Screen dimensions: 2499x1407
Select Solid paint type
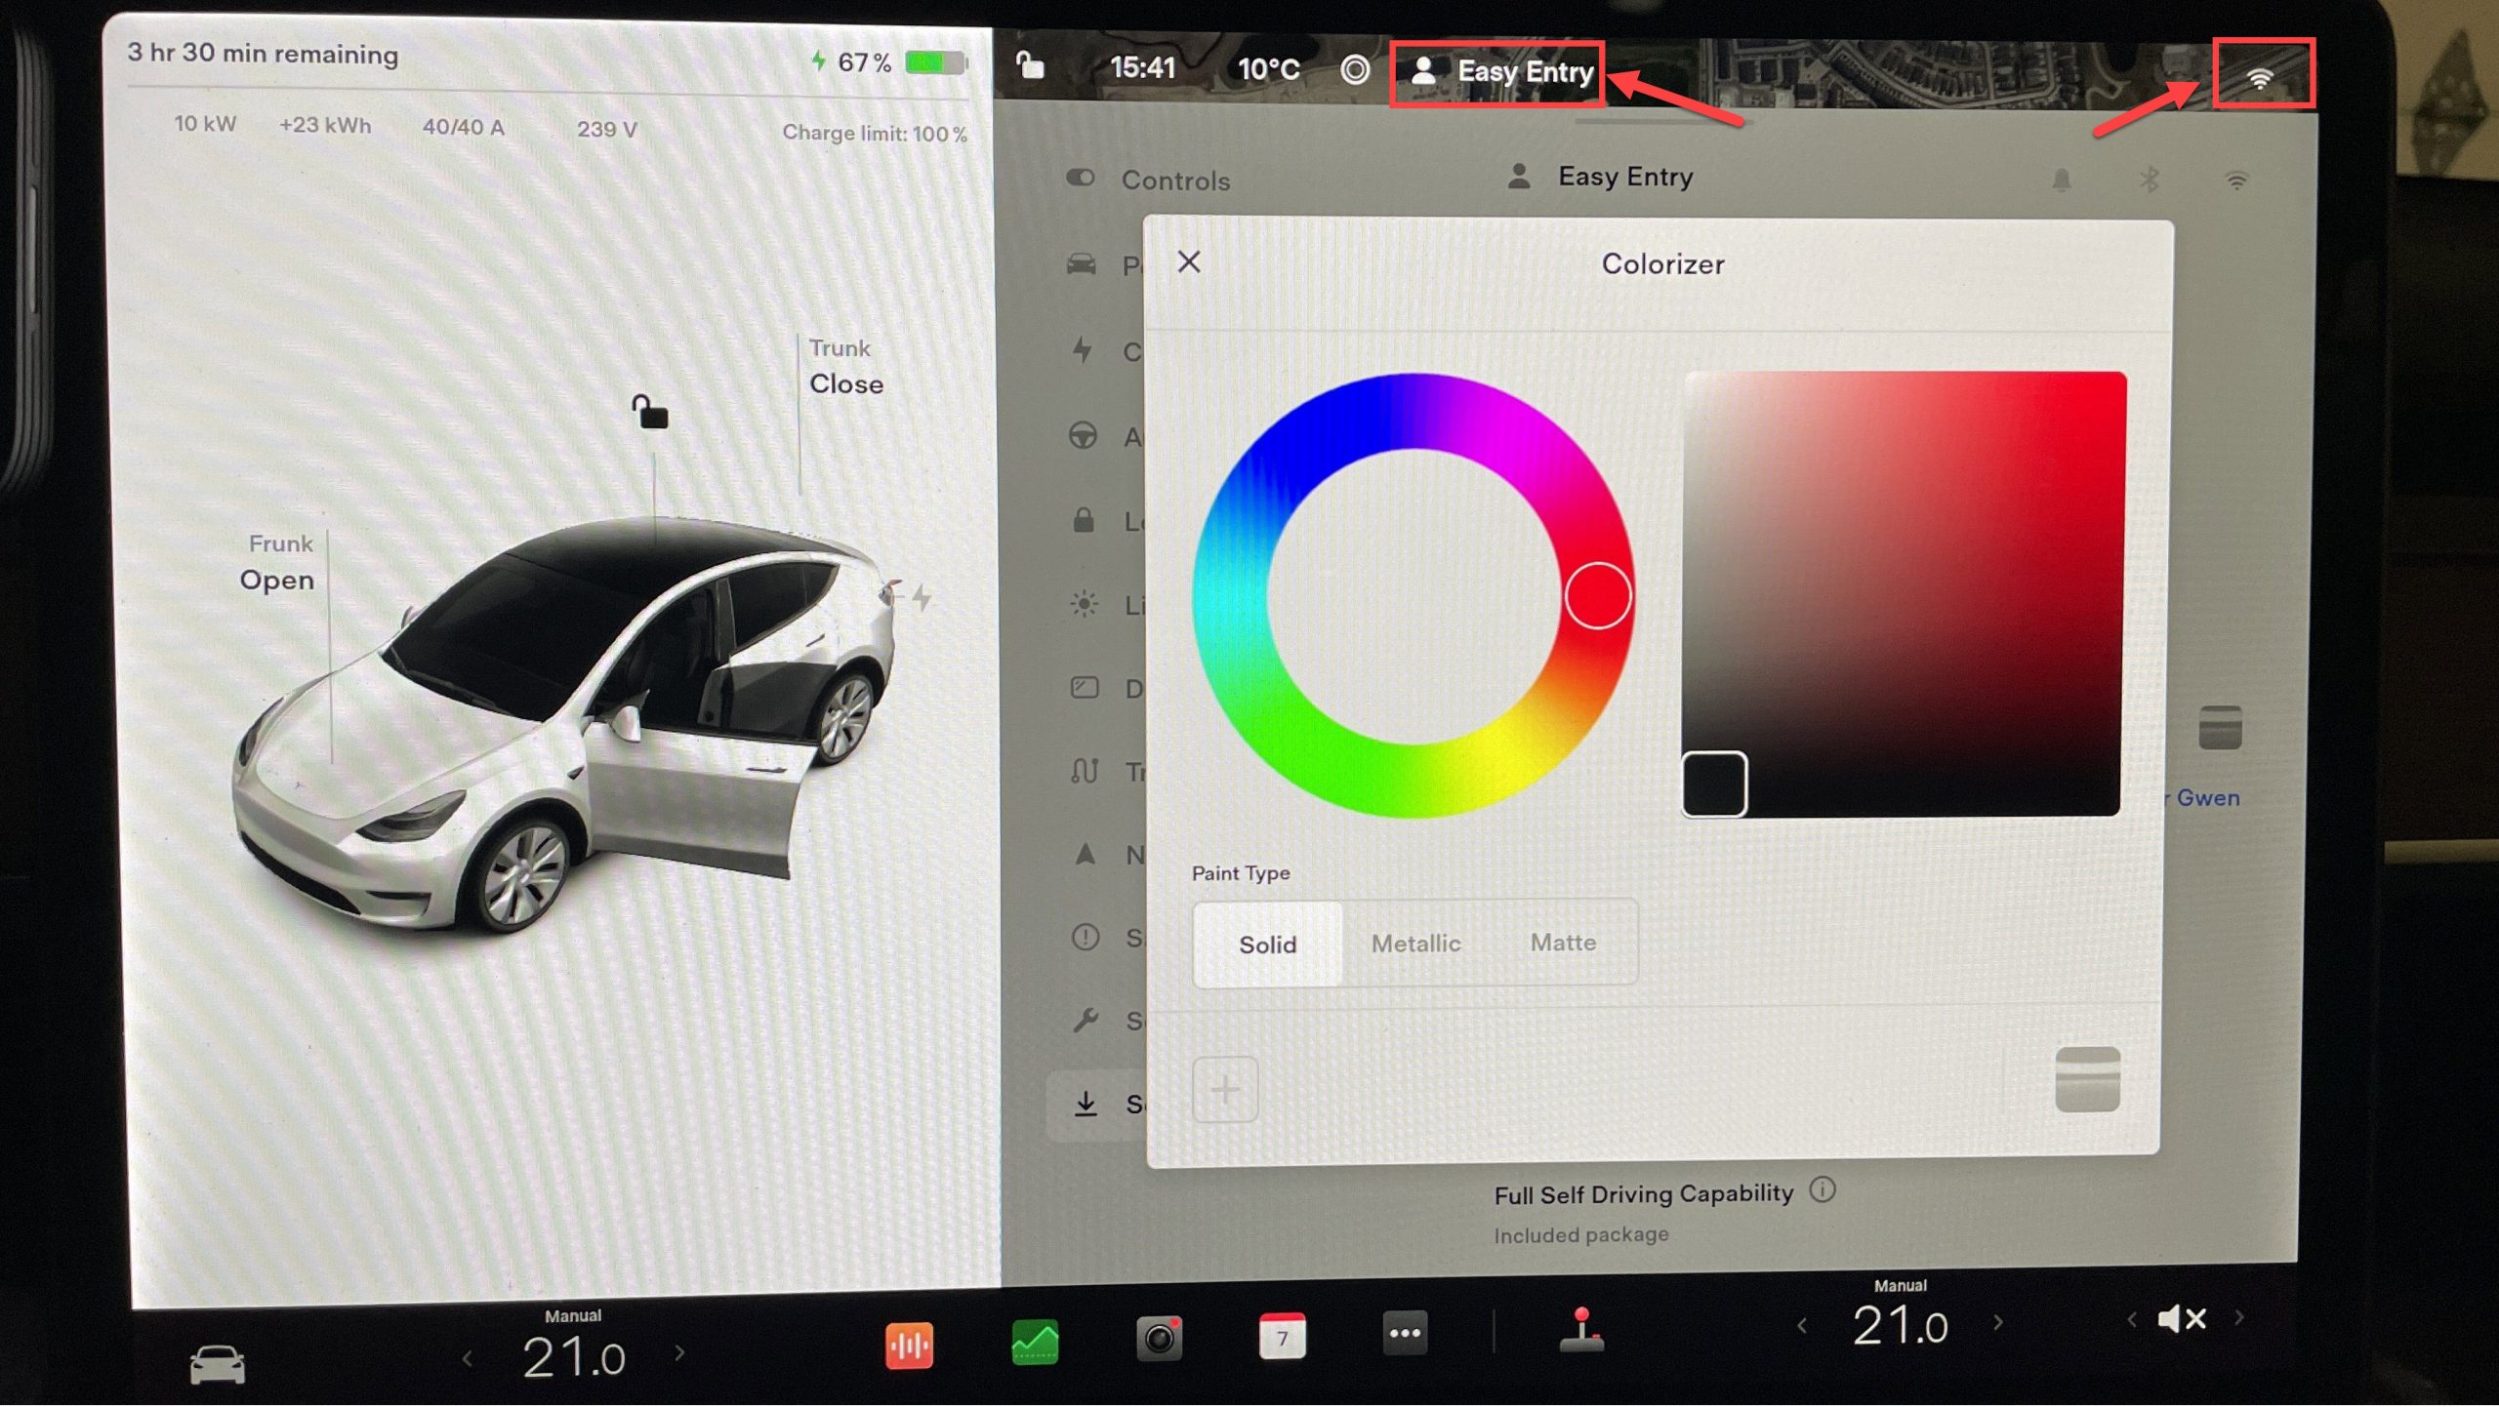[1267, 945]
